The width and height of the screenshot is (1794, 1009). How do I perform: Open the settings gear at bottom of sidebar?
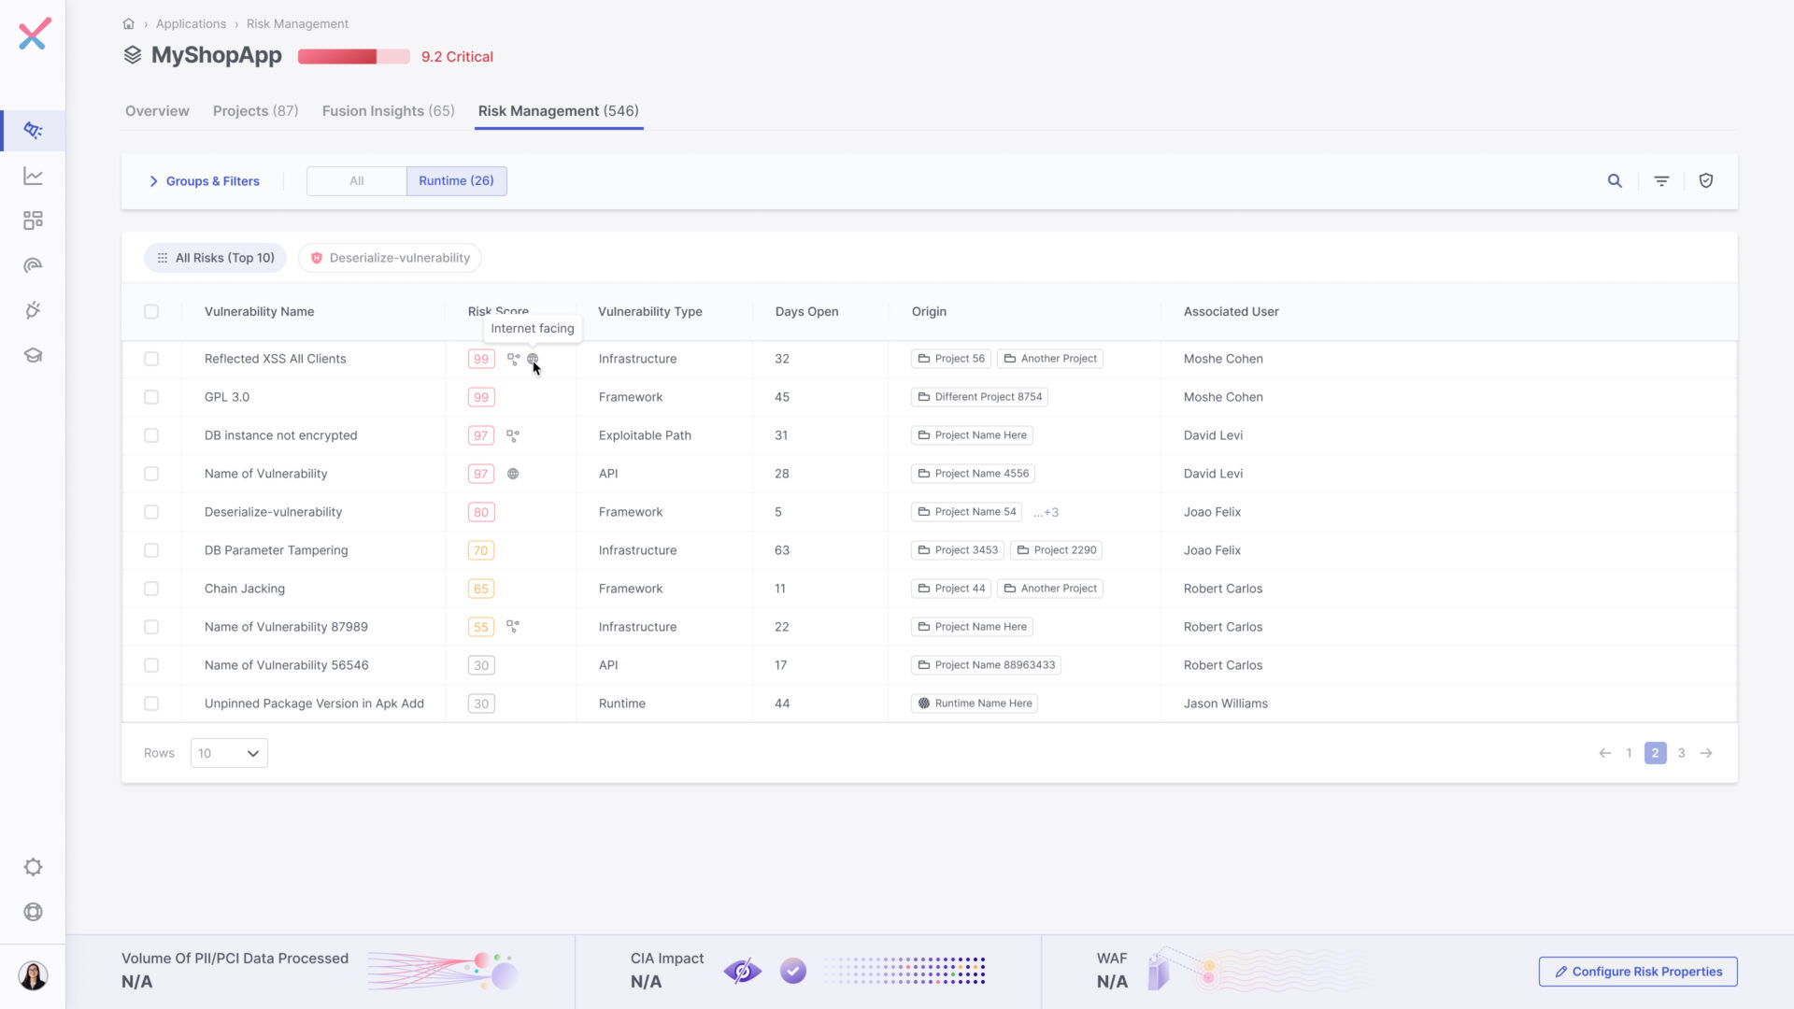[33, 867]
